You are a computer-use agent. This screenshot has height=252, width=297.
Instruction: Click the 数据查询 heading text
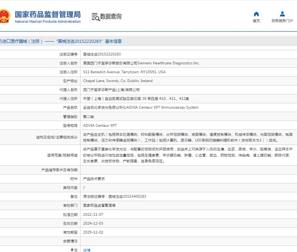(111, 17)
